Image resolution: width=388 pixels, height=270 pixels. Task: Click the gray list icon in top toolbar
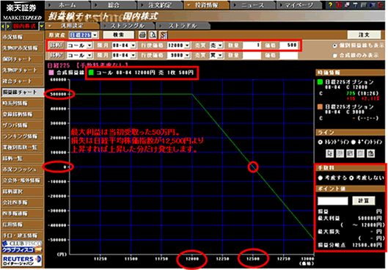tap(364, 4)
